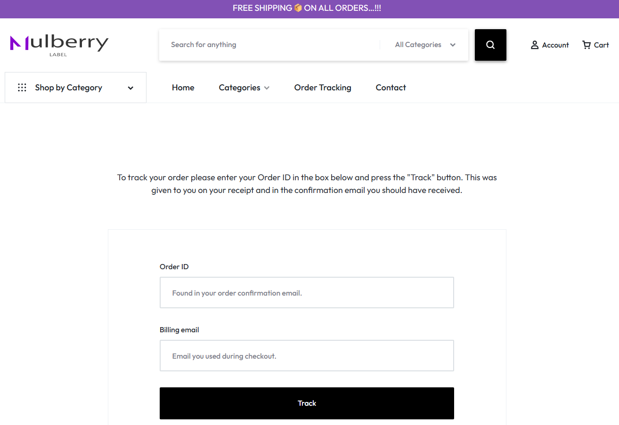Viewport: 619px width, 425px height.
Task: Click the grid dots category icon
Action: [22, 88]
